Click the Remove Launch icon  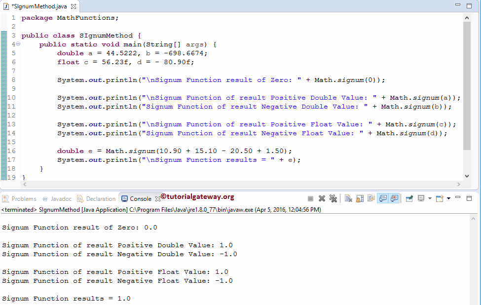click(x=322, y=198)
